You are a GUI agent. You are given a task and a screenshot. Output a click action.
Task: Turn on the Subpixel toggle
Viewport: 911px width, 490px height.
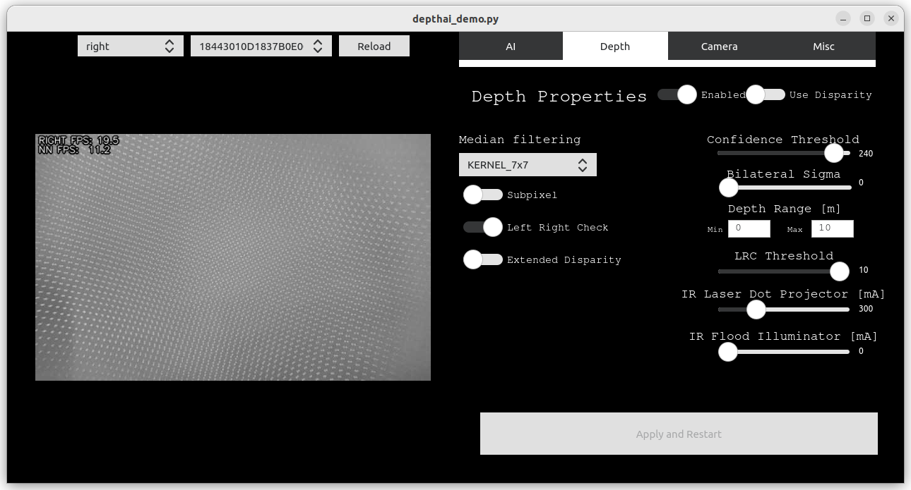(x=483, y=195)
